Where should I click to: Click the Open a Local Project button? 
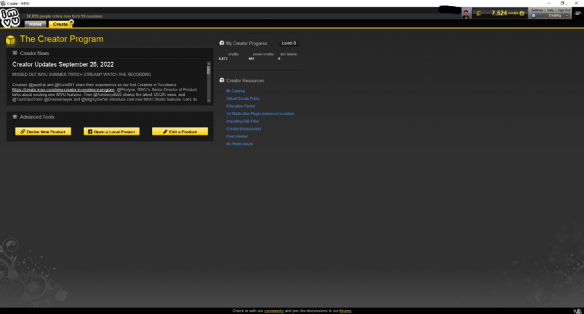coord(112,131)
